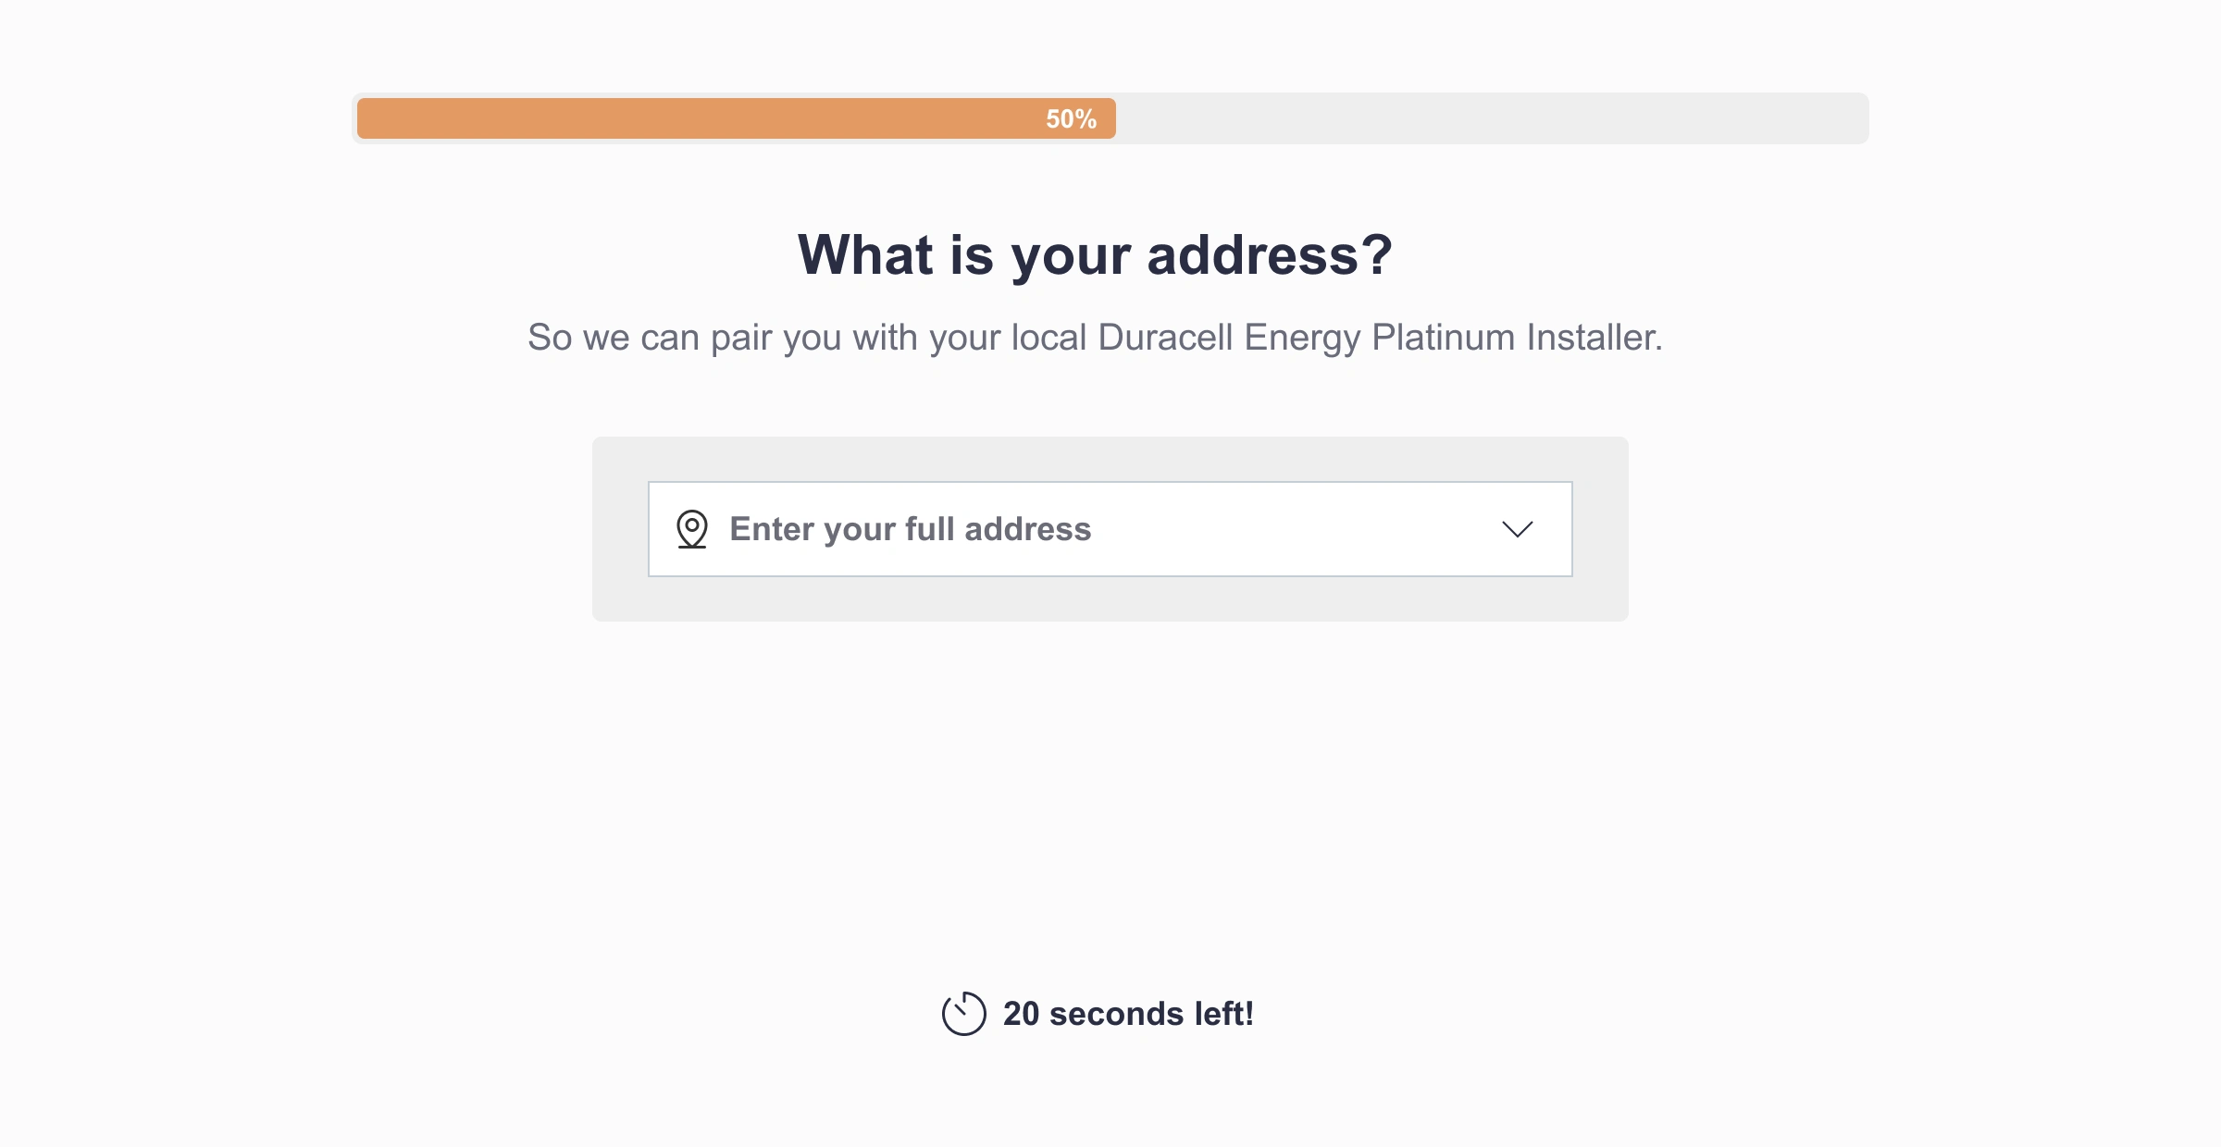This screenshot has width=2221, height=1147.
Task: Click the countdown timer clock icon
Action: coord(963,1014)
